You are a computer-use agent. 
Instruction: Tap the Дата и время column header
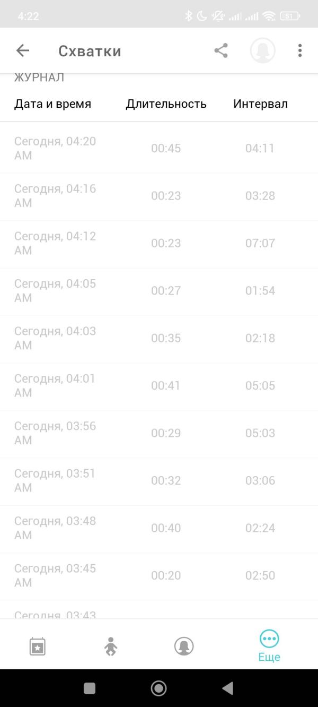52,104
